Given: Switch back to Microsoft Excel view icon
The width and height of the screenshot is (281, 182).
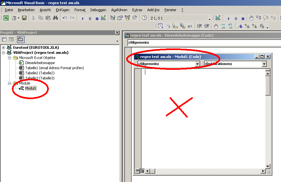Looking at the screenshot, I should point(6,18).
